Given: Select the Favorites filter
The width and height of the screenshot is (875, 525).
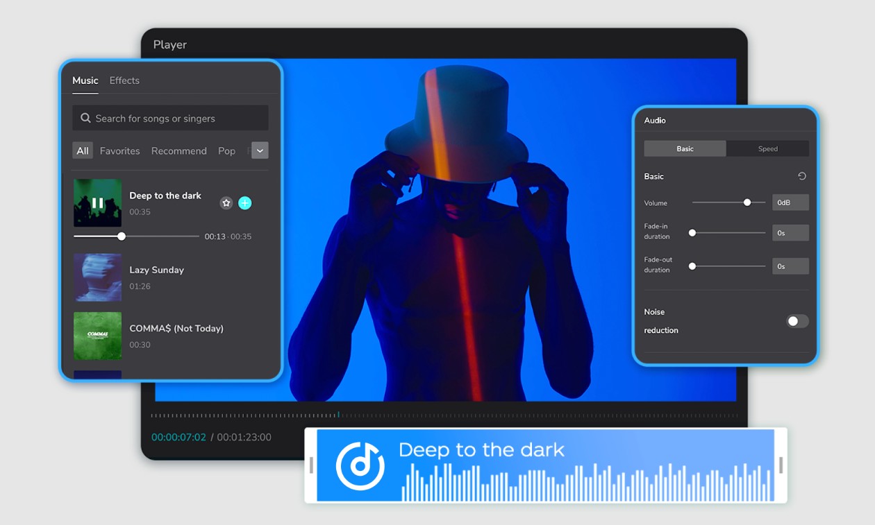Looking at the screenshot, I should (x=119, y=150).
